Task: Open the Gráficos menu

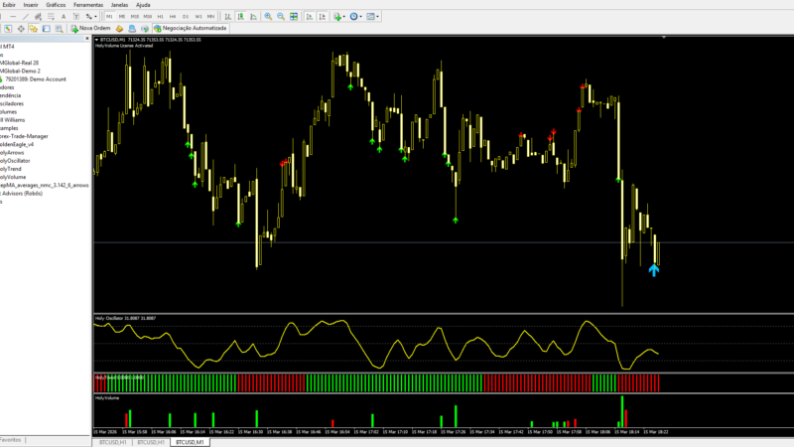Action: pyautogui.click(x=56, y=5)
